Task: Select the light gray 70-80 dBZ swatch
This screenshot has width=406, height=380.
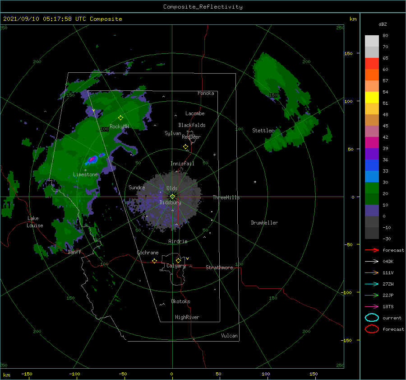Action: (372, 41)
